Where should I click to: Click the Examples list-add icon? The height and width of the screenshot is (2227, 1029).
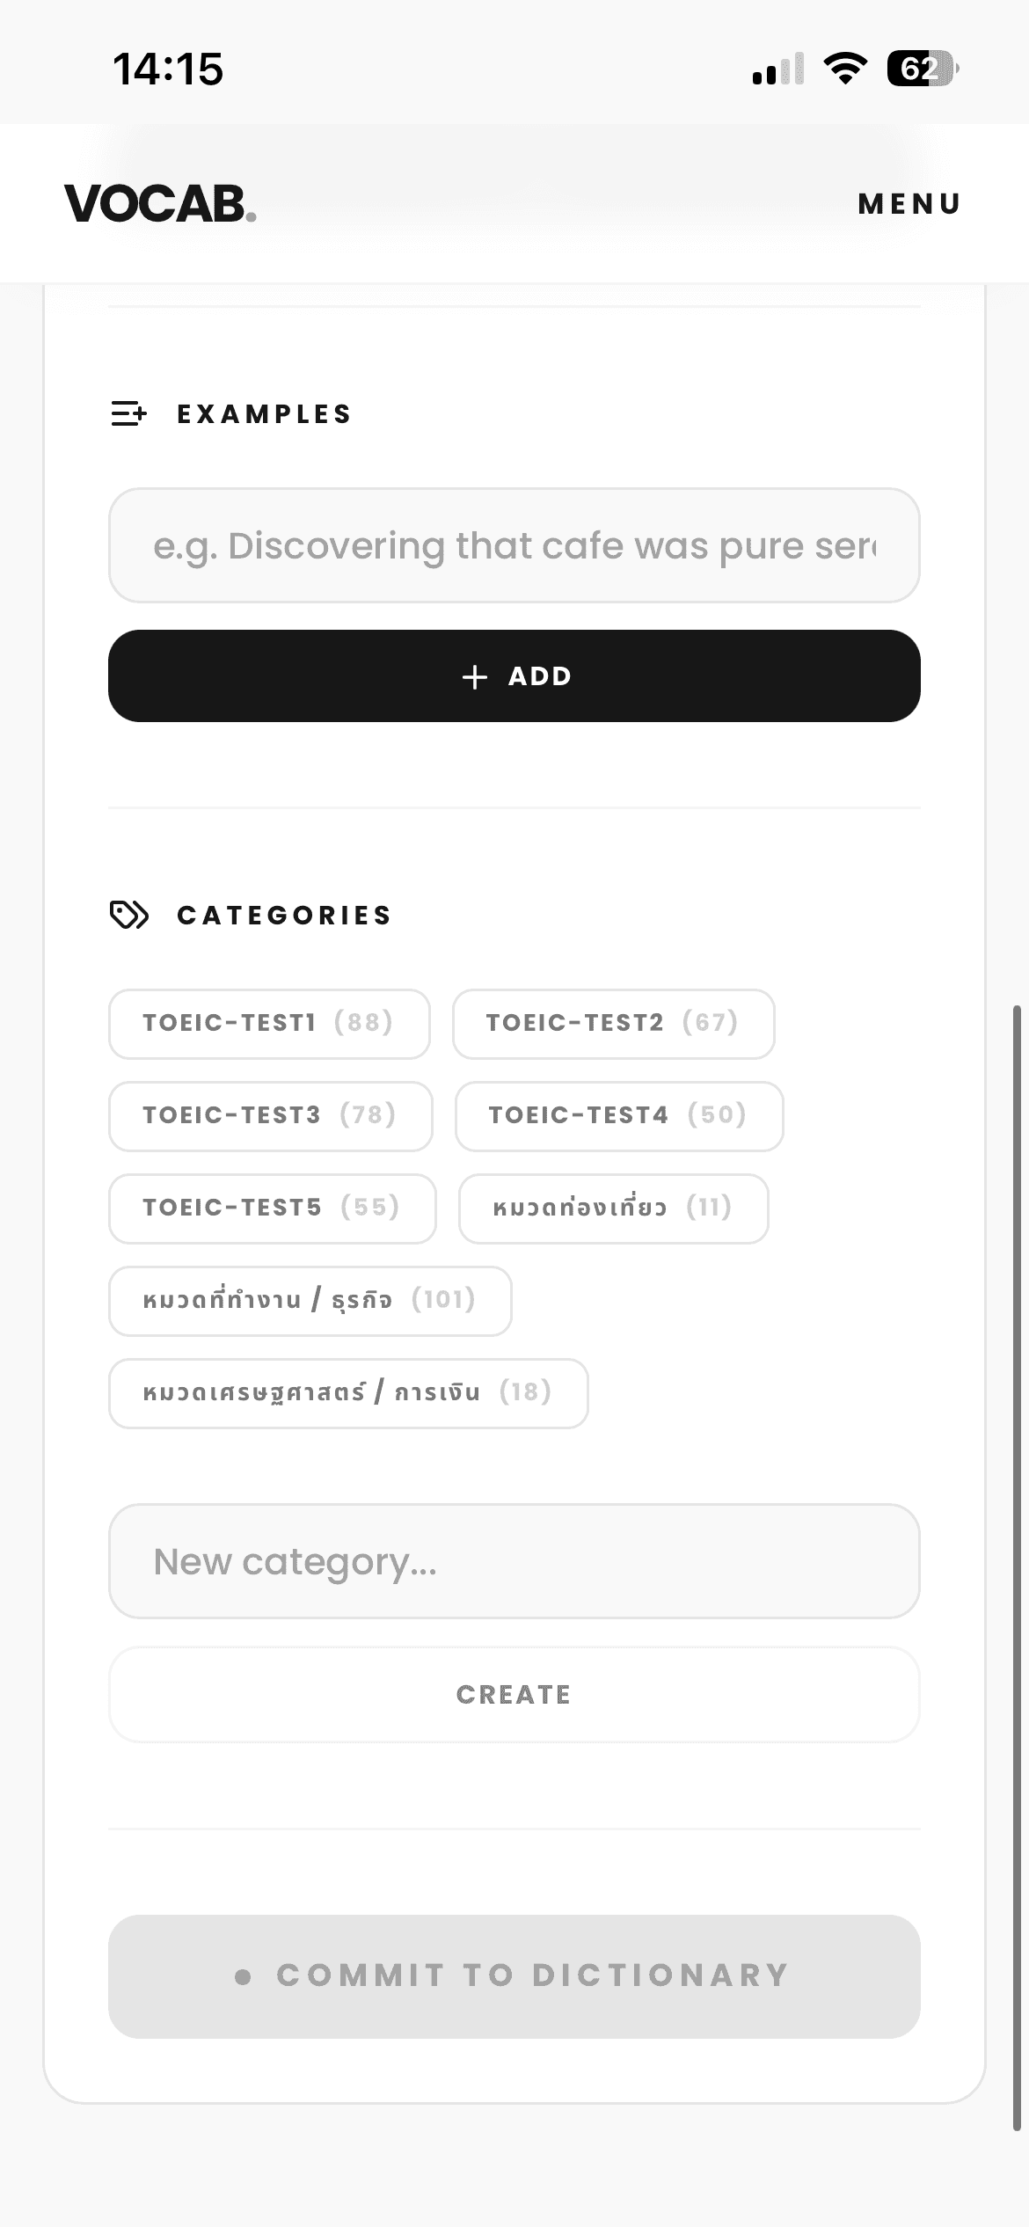(x=128, y=413)
